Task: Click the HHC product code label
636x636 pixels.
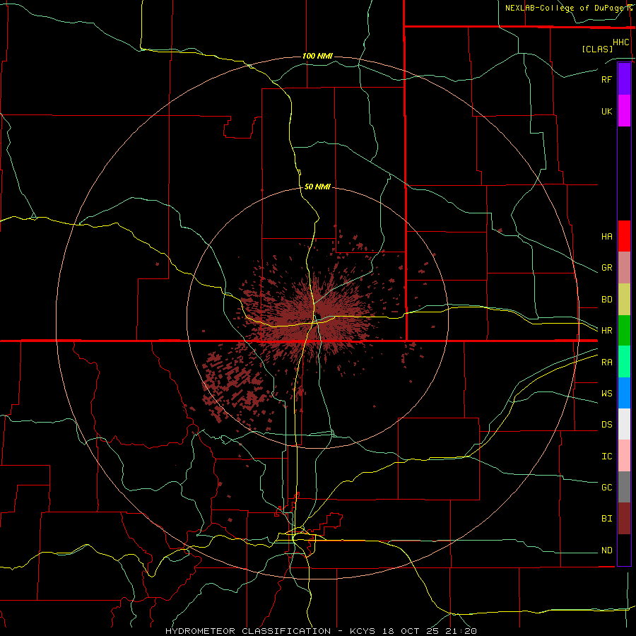Action: point(621,42)
